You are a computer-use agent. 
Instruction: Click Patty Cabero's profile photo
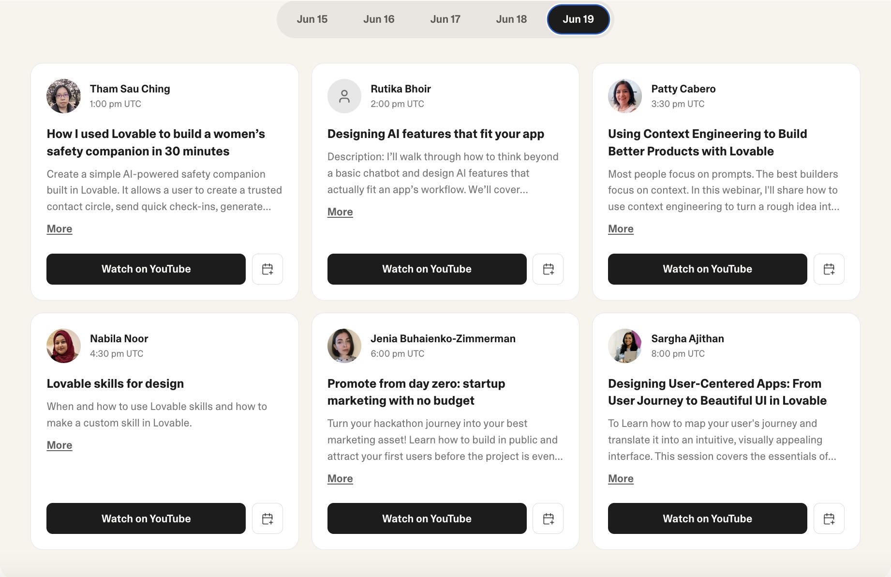(x=625, y=96)
